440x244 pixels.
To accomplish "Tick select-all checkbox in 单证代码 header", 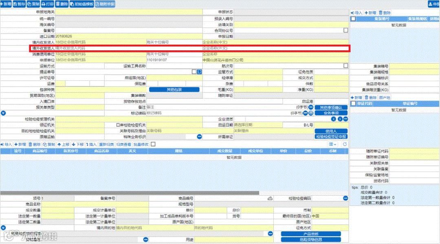I will point(353,104).
